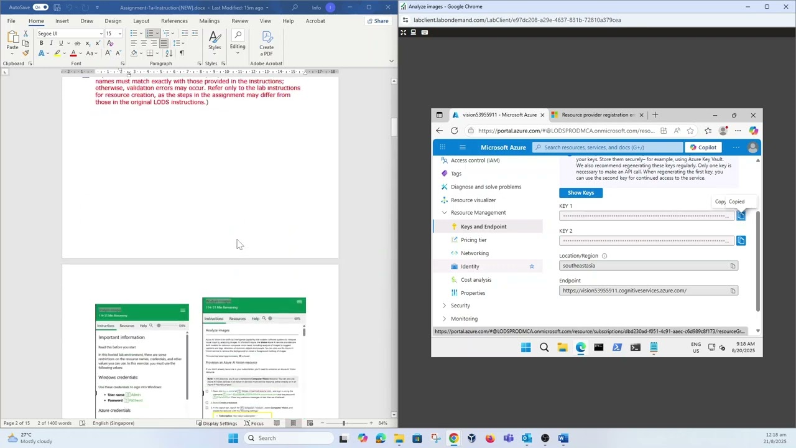Viewport: 796px width, 448px height.
Task: Open Line and Paragraph Spacing dropdown
Action: coord(178,43)
